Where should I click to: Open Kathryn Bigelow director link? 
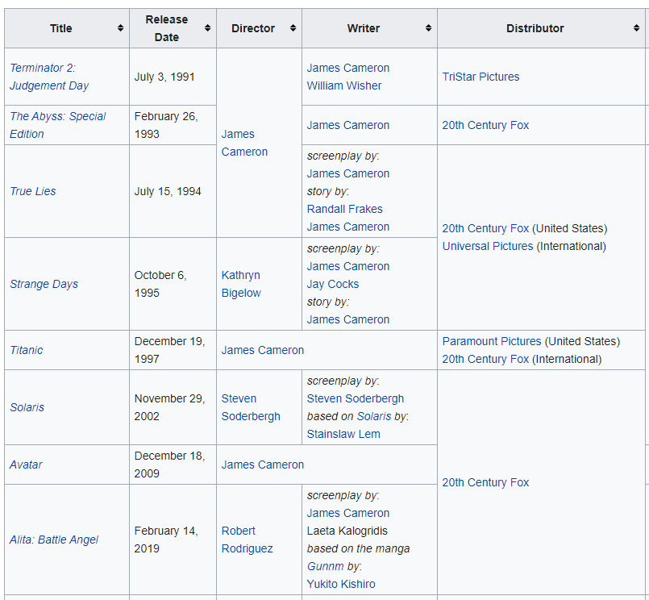click(241, 284)
